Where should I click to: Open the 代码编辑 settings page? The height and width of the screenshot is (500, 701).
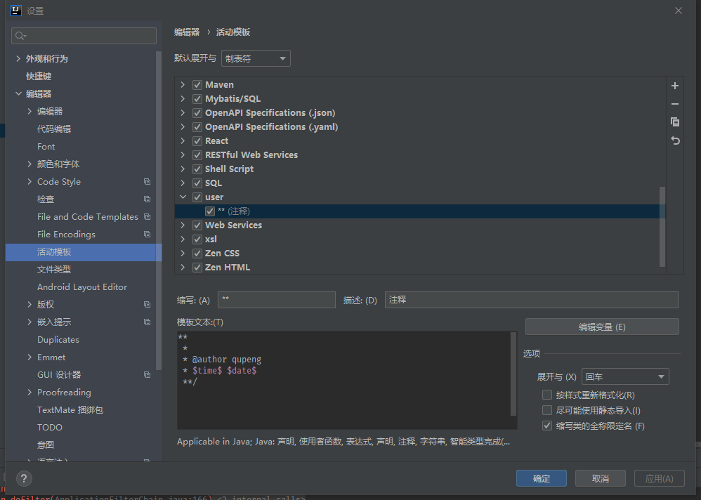[54, 129]
